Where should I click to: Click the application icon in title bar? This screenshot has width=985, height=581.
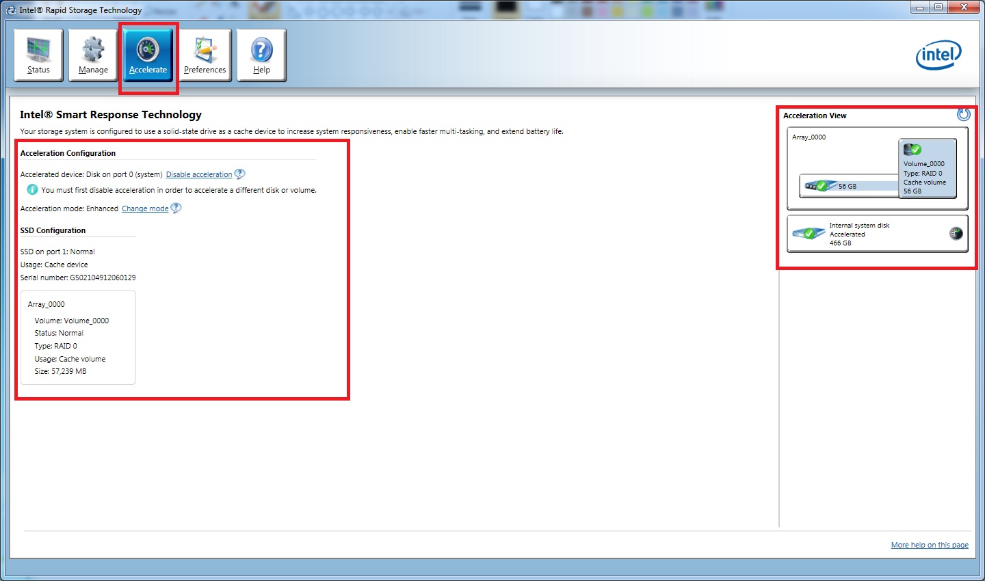click(x=10, y=10)
